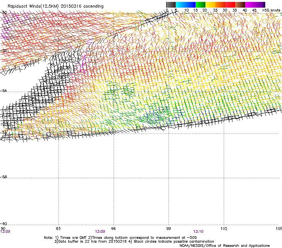Select the legend scale value '10'
Image resolution: width=282 pixels, height=248 pixels.
(x=186, y=10)
